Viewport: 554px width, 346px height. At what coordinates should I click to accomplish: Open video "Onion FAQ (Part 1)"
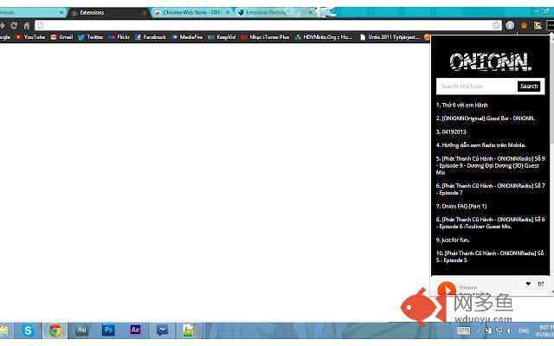[461, 206]
